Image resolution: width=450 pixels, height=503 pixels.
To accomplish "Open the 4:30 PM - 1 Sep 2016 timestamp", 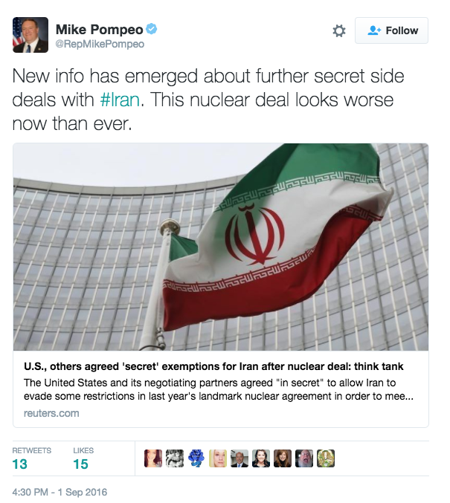I will pos(60,492).
